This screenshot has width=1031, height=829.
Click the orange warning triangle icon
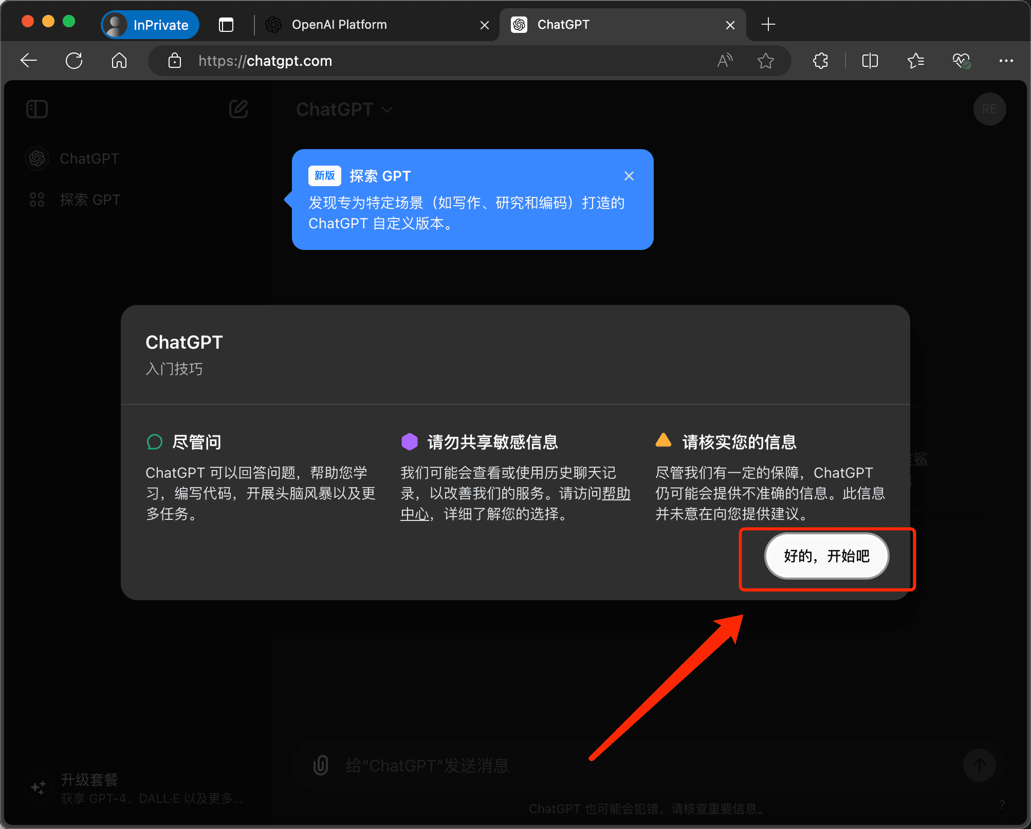tap(664, 440)
